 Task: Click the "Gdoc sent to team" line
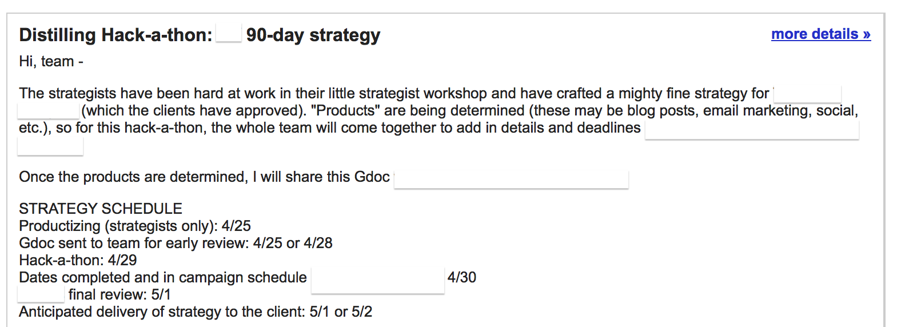tap(176, 243)
